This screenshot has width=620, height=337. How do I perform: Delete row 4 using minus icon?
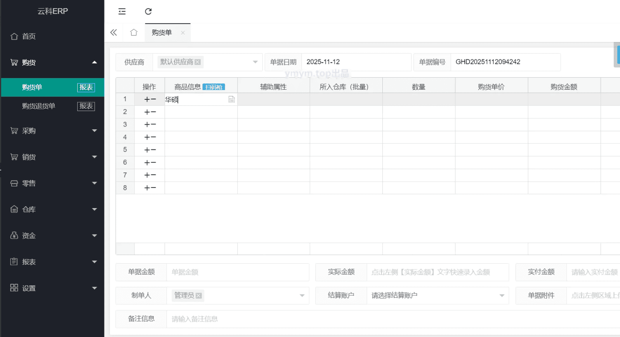point(153,137)
